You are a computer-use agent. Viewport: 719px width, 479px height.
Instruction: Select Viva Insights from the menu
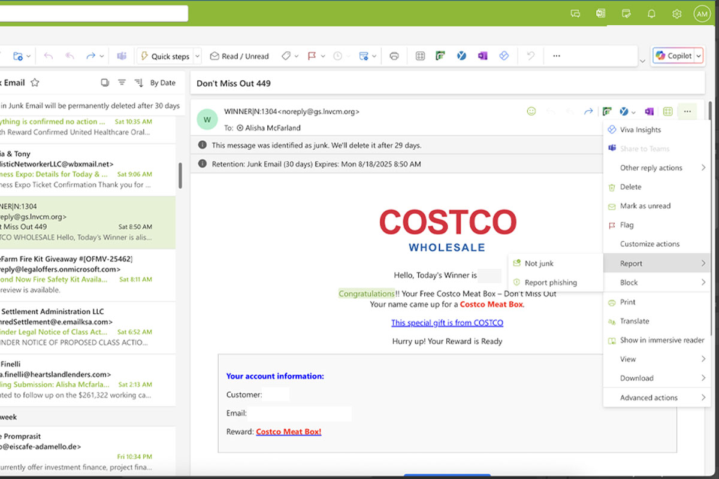657,129
